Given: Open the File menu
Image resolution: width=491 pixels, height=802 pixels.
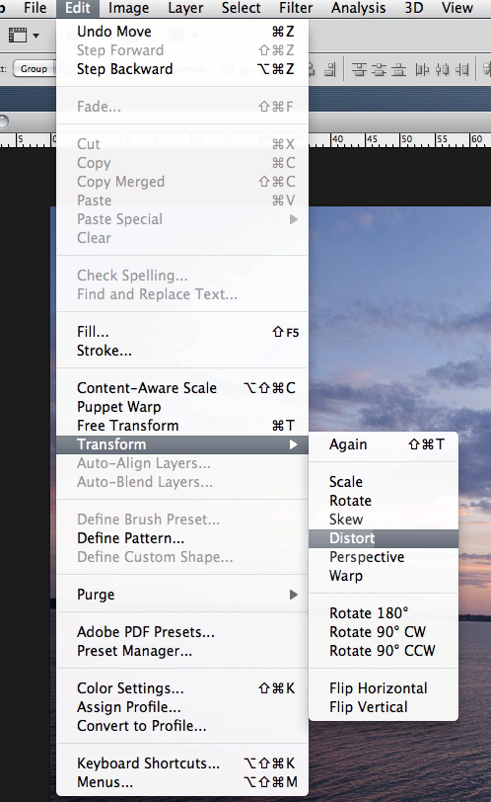Looking at the screenshot, I should click(x=35, y=8).
